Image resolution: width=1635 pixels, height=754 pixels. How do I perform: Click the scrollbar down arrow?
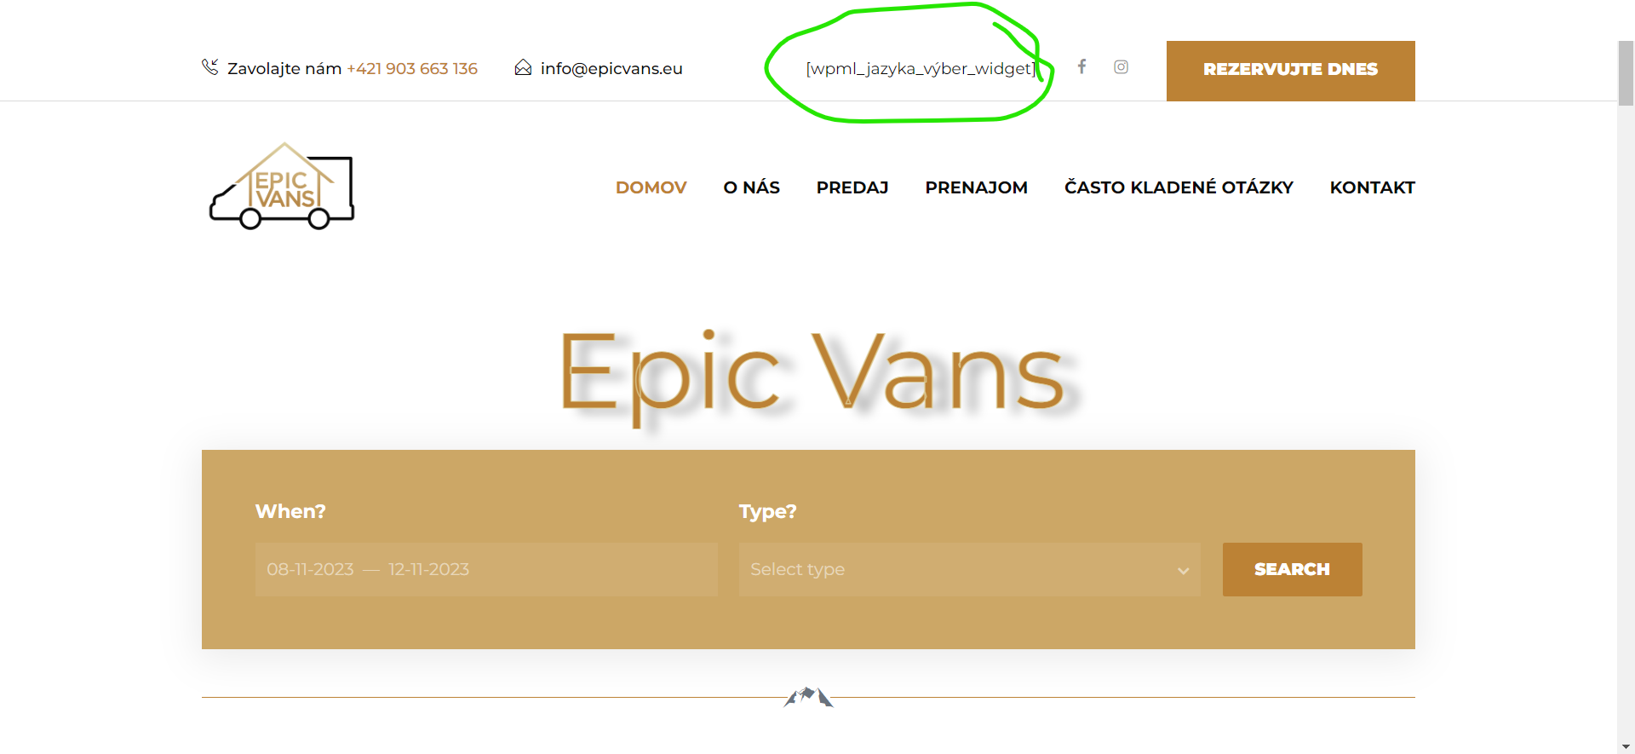1626,746
